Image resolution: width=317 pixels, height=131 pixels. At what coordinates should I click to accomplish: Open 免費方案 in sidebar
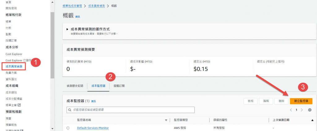tap(11, 73)
